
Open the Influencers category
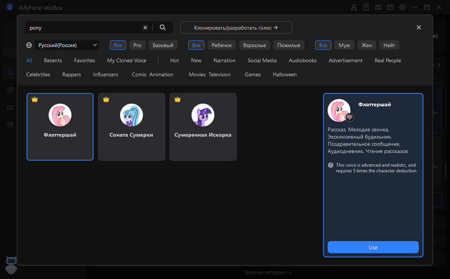click(x=106, y=74)
